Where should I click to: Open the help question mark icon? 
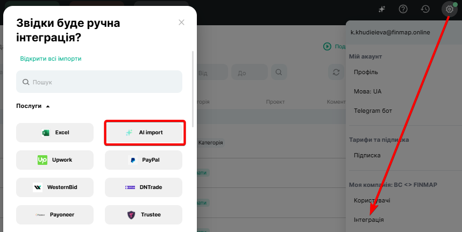403,9
